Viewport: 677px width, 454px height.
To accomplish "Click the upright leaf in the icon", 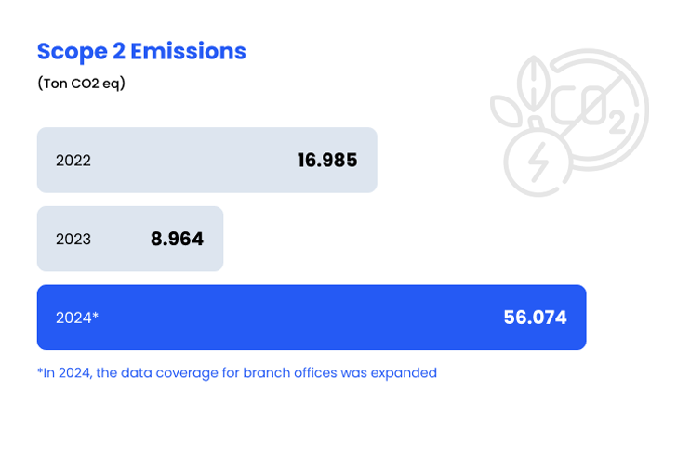I will pyautogui.click(x=534, y=83).
